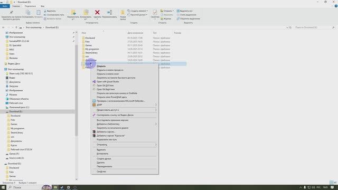338x190 pixels.
Task: Choose Скопировать ссылку на Яндекс.Диске
Action: (x=125, y=115)
